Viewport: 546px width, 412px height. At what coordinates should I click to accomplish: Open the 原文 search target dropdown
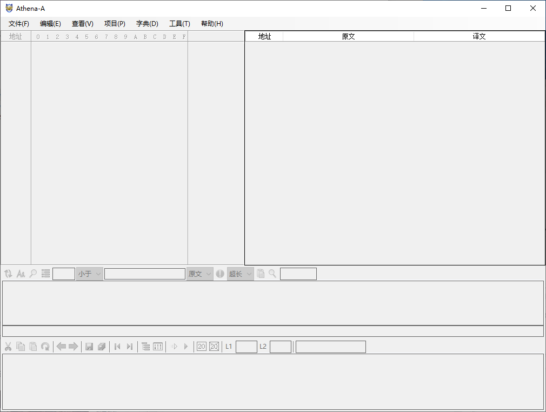200,274
